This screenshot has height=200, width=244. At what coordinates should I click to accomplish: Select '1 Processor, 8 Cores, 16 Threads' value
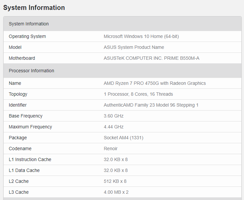coord(138,94)
